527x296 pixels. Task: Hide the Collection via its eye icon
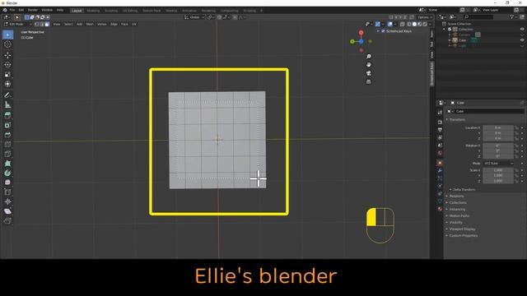point(522,30)
